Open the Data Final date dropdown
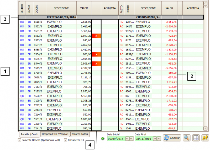Image resolution: width=210 pixels, height=150 pixels. pyautogui.click(x=155, y=139)
